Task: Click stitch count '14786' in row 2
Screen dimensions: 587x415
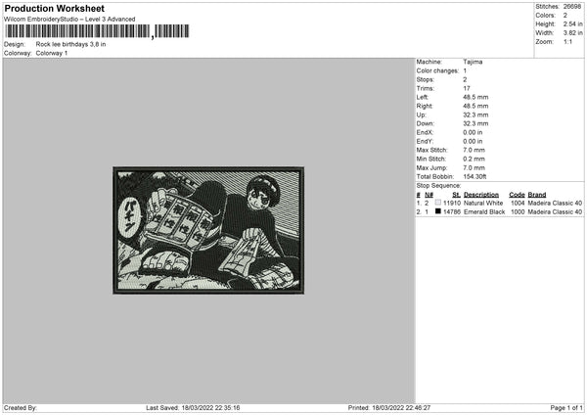Action: point(452,212)
